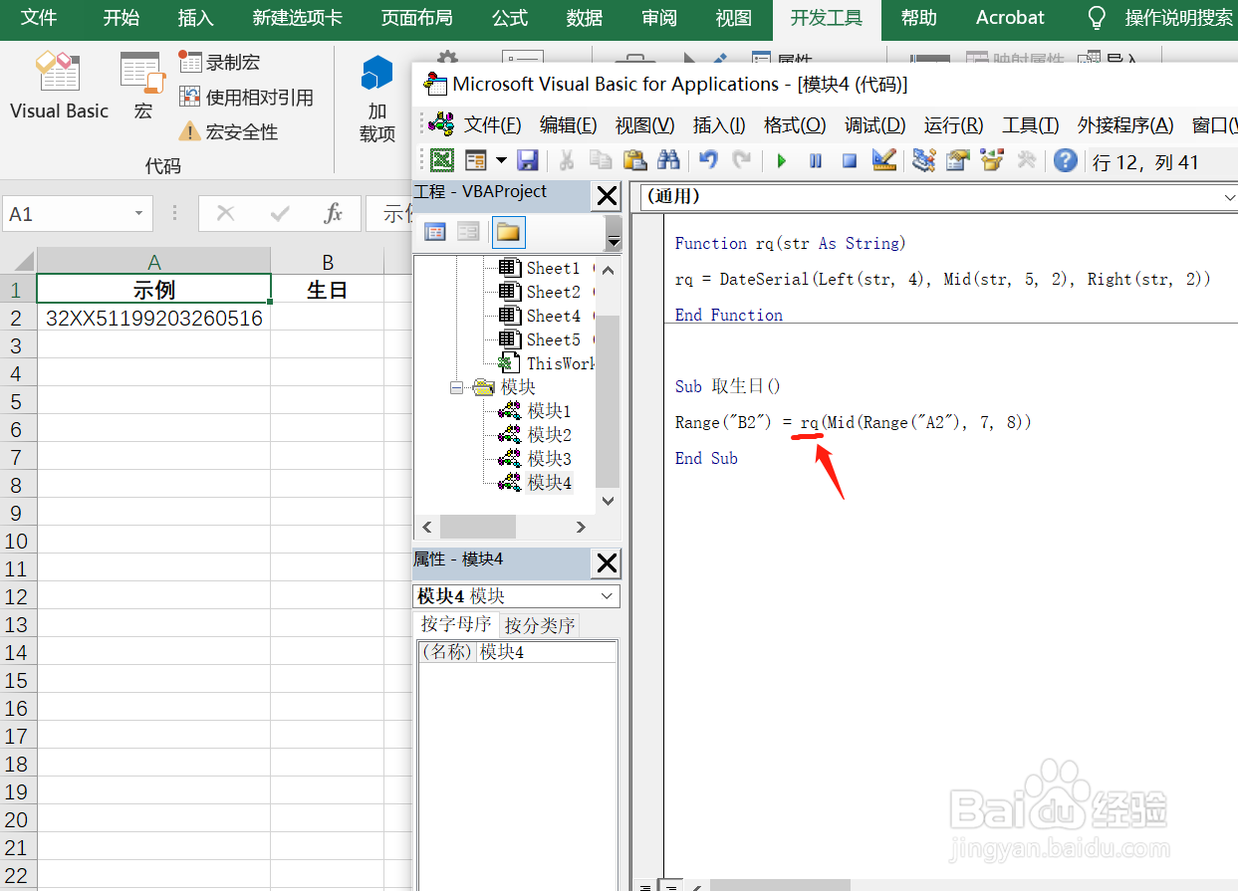Click View Code icon in project panel
The width and height of the screenshot is (1238, 891).
click(x=435, y=232)
